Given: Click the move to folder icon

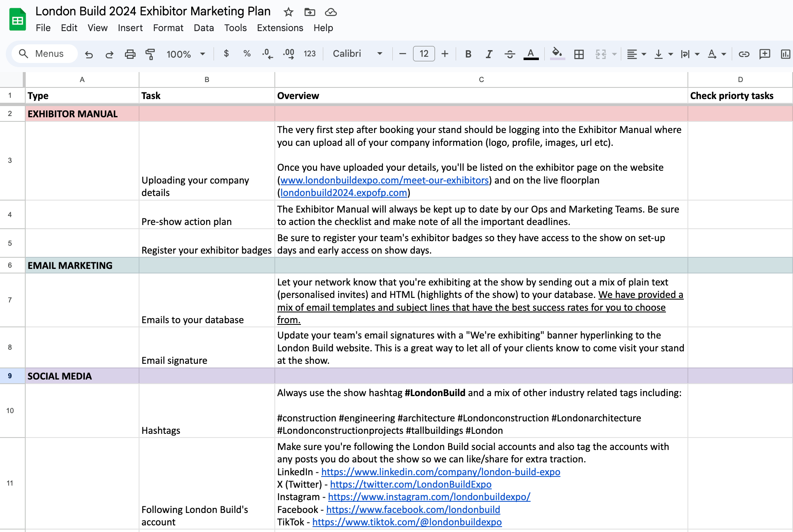Looking at the screenshot, I should pos(310,12).
